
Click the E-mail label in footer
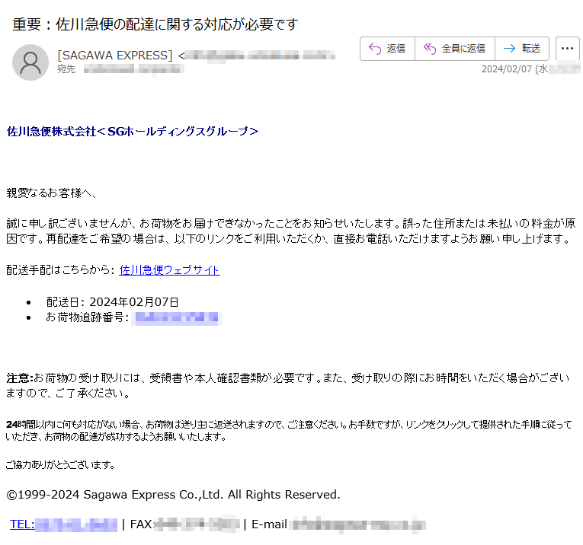(x=269, y=524)
